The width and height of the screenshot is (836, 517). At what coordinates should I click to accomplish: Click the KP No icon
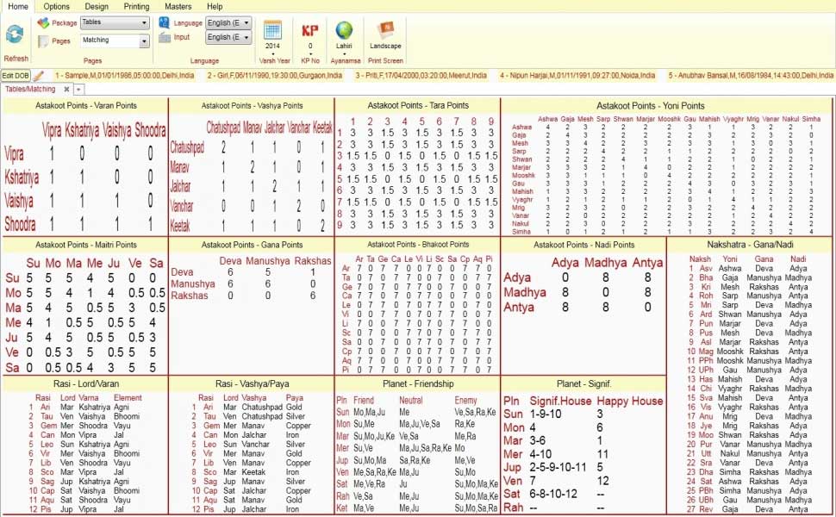point(309,30)
